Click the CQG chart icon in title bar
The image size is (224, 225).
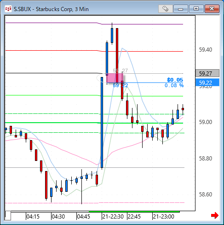(8, 9)
